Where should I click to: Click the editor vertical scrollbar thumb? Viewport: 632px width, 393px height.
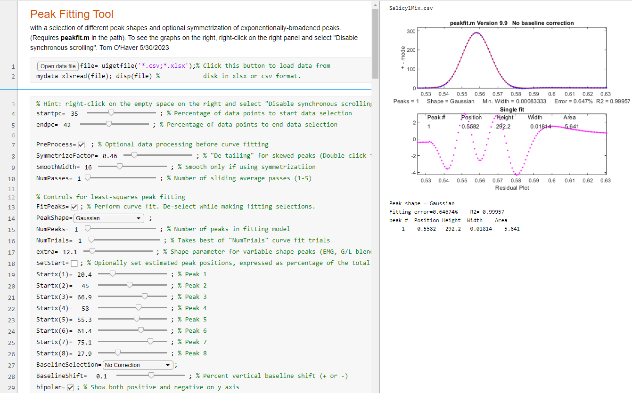click(x=375, y=43)
